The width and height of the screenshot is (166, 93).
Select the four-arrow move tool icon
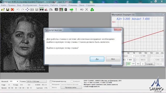pyautogui.click(x=27, y=10)
